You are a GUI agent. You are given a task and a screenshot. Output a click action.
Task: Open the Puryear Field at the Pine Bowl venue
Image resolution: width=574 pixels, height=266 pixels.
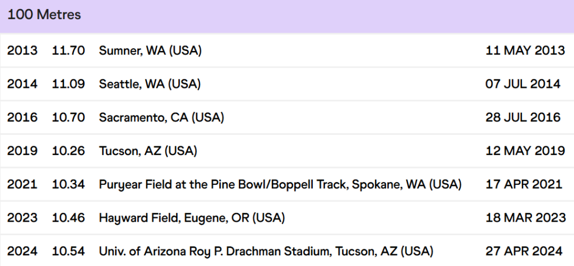[x=280, y=184]
